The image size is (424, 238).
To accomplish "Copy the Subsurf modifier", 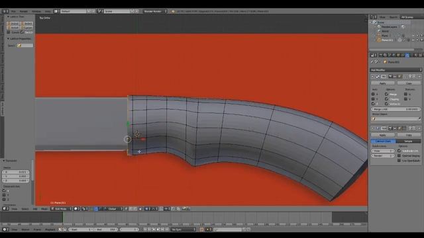I will [409, 135].
